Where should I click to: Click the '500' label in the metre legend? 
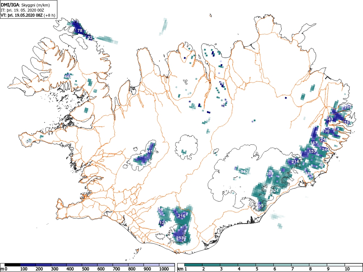tap(86, 269)
